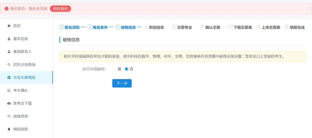The height and width of the screenshot is (138, 312).
Task: Select the 是 radio option
Action: pos(114,69)
